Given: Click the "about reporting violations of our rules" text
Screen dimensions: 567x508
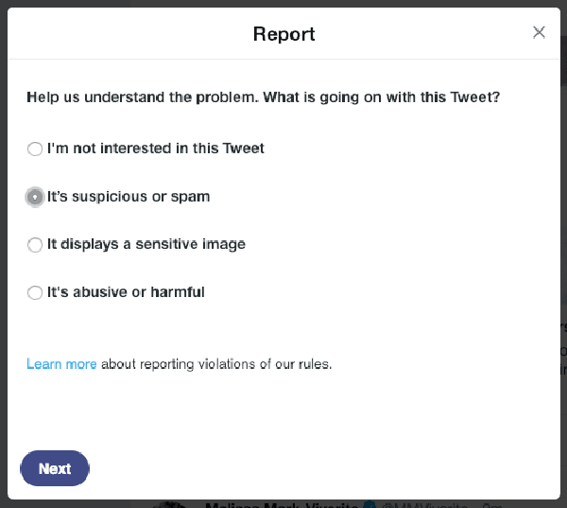Looking at the screenshot, I should (x=216, y=364).
